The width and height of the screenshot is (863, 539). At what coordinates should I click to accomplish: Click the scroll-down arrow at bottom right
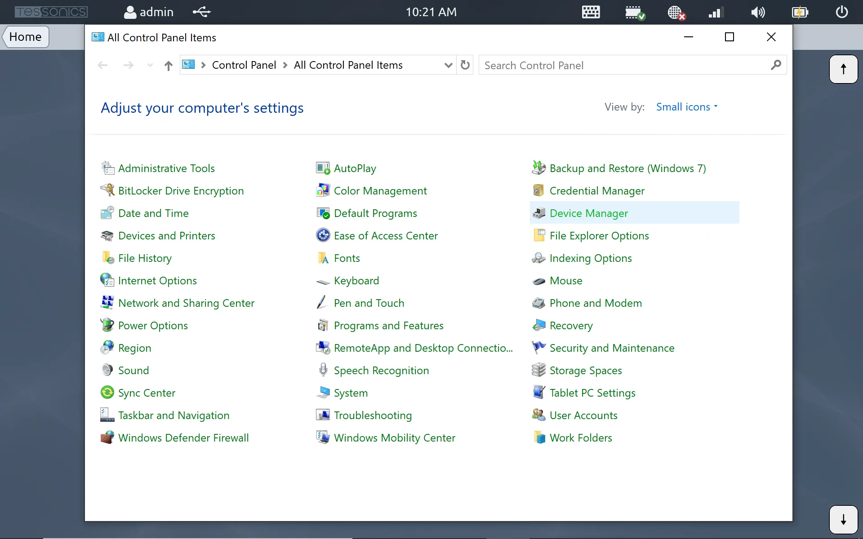coord(844,519)
